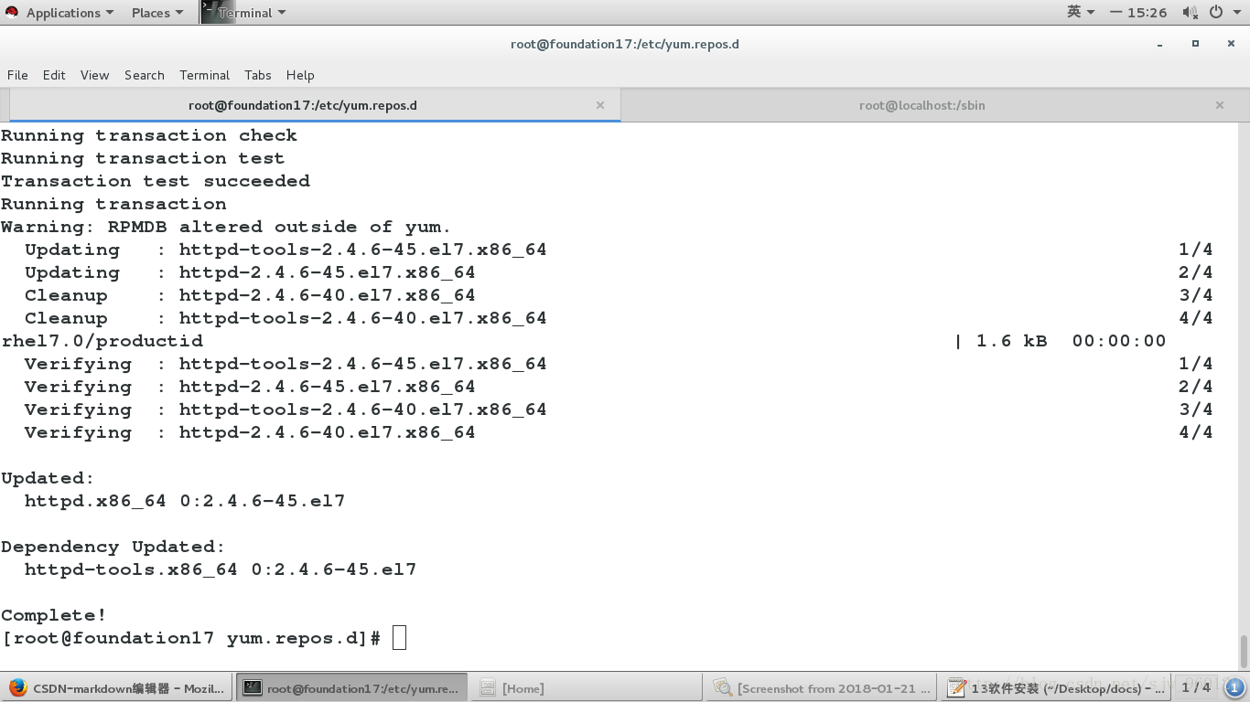Click 'rhel7.0/productid' line
Viewport: 1250px width, 702px height.
pyautogui.click(x=102, y=341)
